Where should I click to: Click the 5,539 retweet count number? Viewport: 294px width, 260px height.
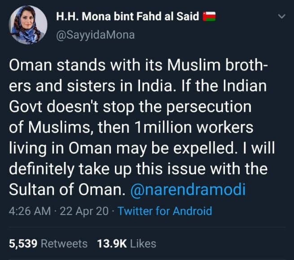[x=23, y=244]
